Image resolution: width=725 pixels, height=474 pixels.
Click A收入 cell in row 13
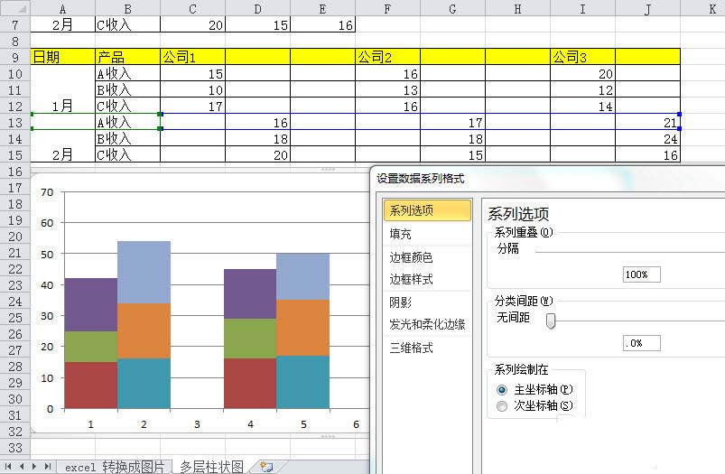pos(127,122)
